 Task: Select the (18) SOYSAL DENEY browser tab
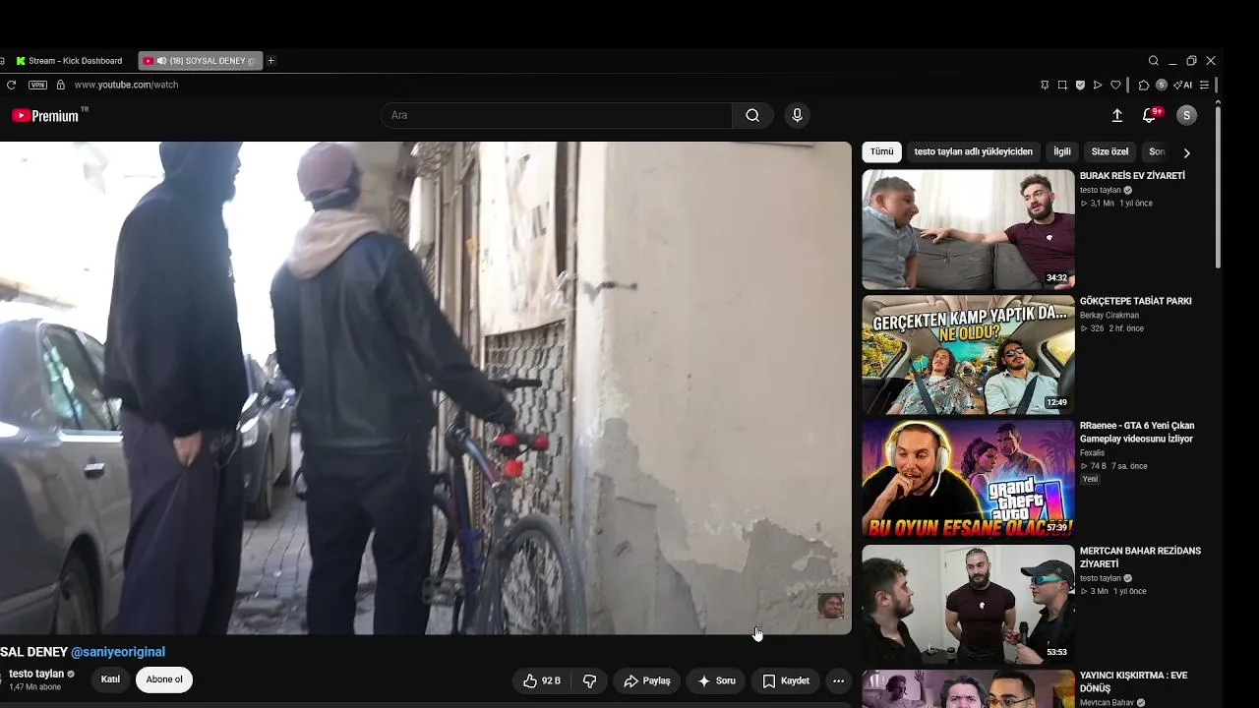pos(200,61)
